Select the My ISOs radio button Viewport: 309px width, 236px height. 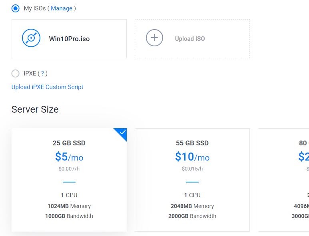point(15,8)
